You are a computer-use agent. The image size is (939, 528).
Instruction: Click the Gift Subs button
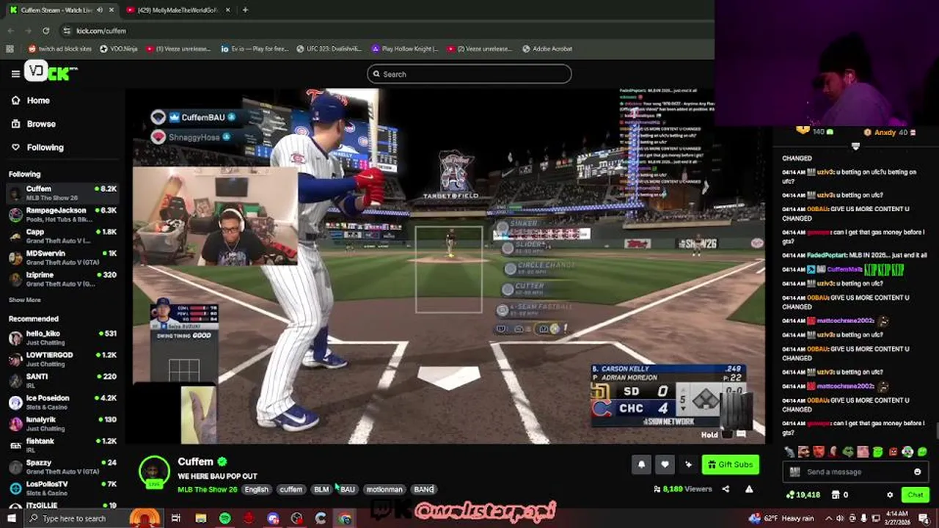(x=730, y=464)
